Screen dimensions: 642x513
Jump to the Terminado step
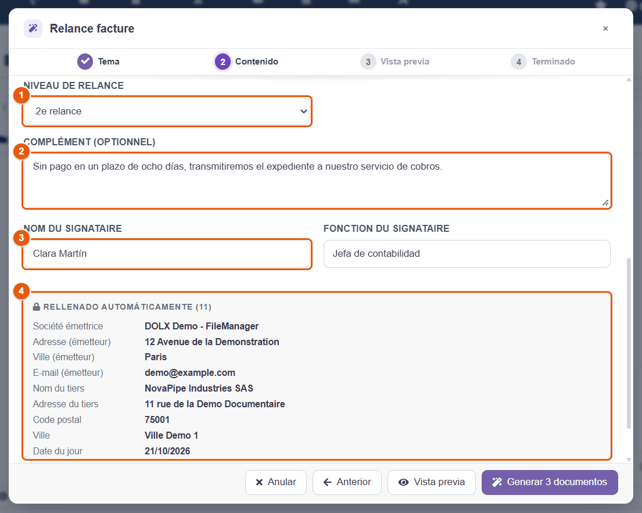click(543, 62)
